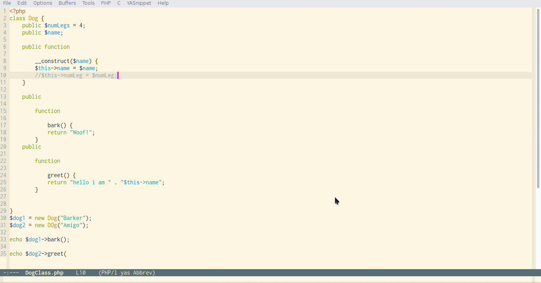
Task: Click the PHP/l major mode indicator
Action: click(110, 273)
